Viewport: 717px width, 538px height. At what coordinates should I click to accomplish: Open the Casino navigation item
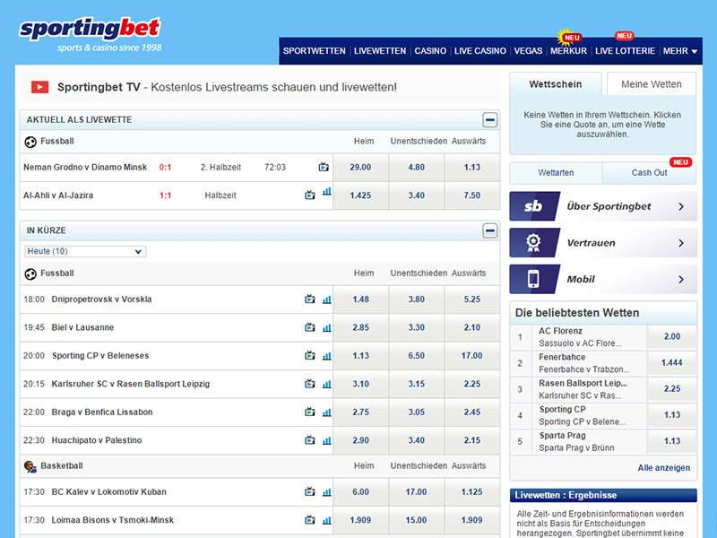pos(430,51)
